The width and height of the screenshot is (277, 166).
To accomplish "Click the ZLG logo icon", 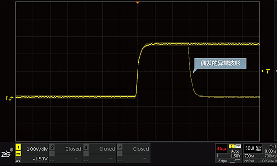I will (x=7, y=153).
